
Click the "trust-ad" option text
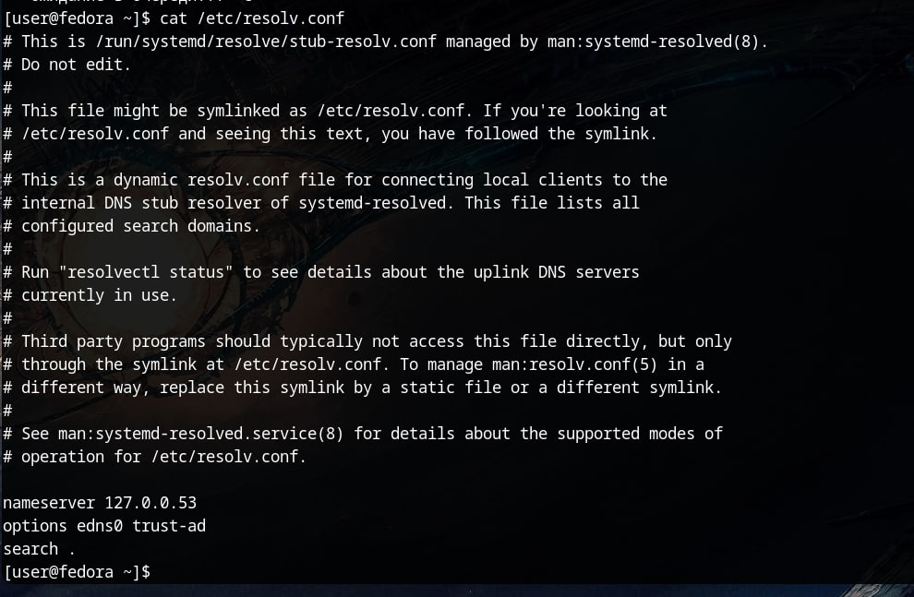[169, 526]
